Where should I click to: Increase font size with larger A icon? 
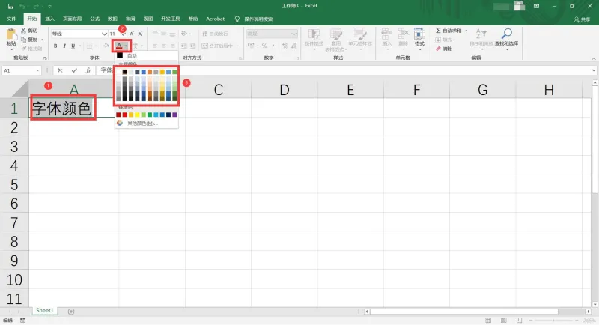(x=132, y=34)
